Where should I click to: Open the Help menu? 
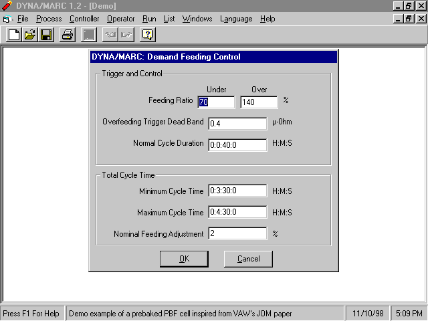point(267,19)
